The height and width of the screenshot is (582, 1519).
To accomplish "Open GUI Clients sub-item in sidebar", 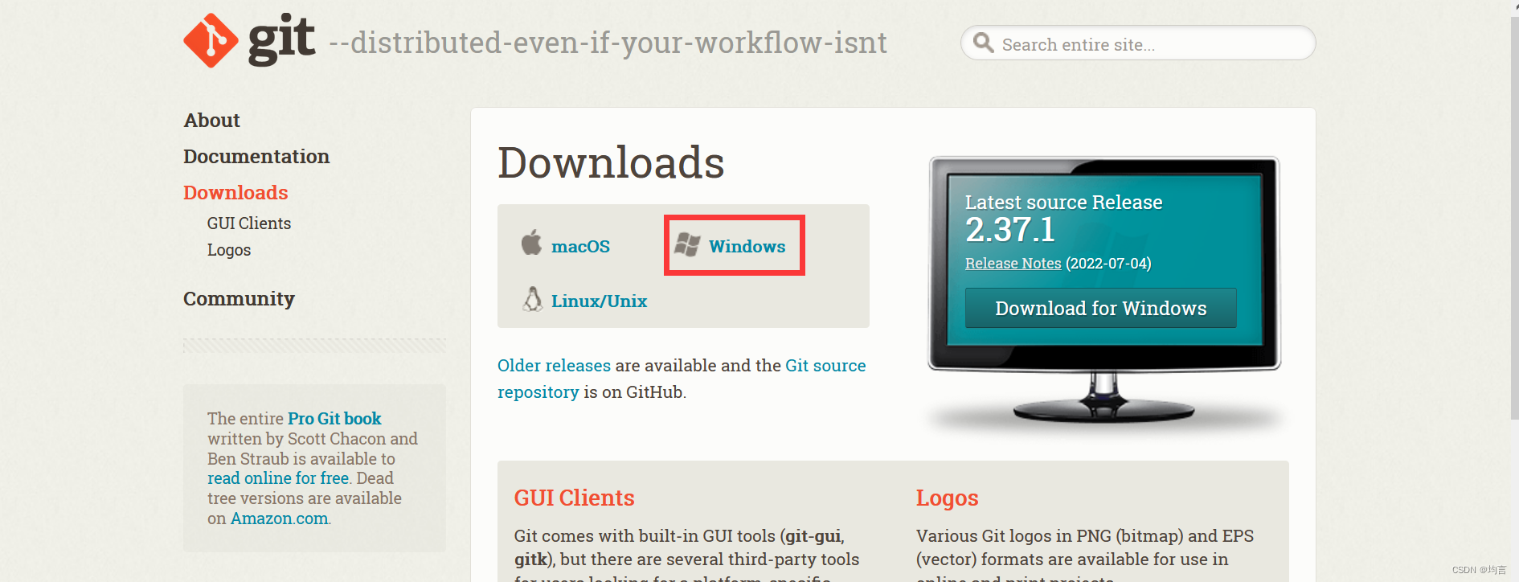I will 249,223.
